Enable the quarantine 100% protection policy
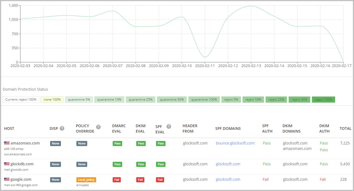This screenshot has height=191, width=354. (x=204, y=99)
